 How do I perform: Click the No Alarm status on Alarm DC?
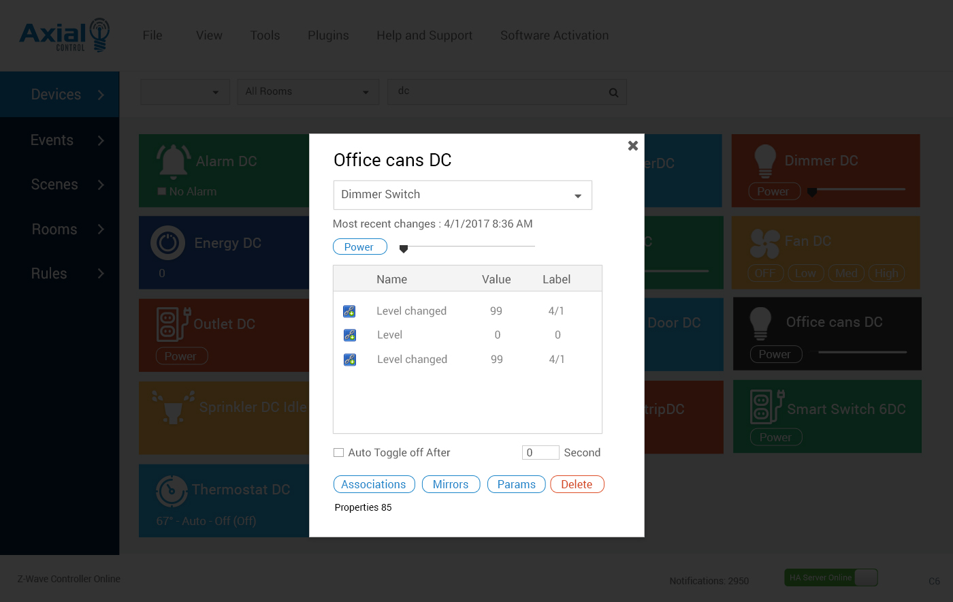[x=187, y=192]
